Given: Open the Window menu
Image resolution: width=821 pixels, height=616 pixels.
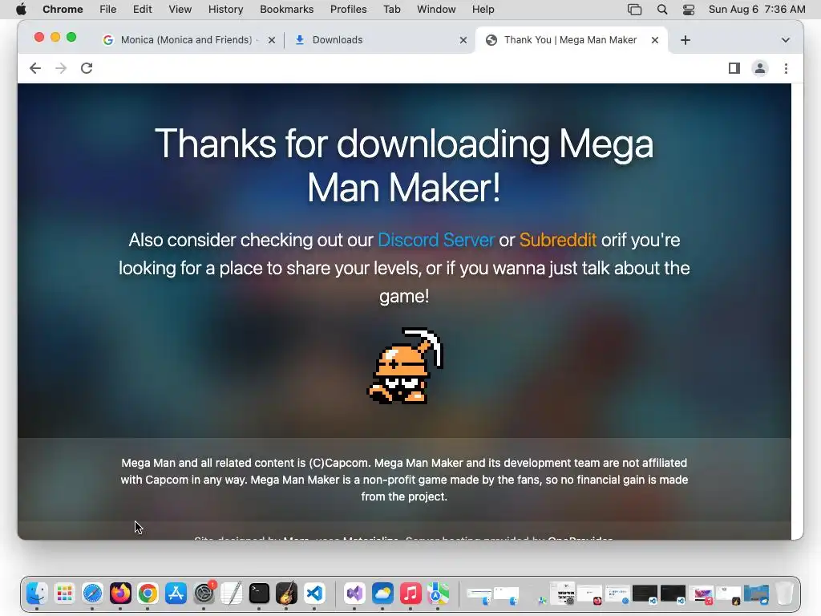Looking at the screenshot, I should point(436,10).
